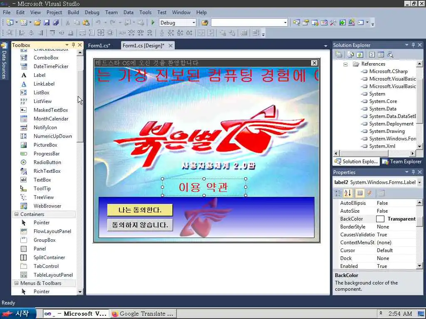Image resolution: width=426 pixels, height=319 pixels.
Task: Show Events lightning bolt in Properties
Action: 369,193
